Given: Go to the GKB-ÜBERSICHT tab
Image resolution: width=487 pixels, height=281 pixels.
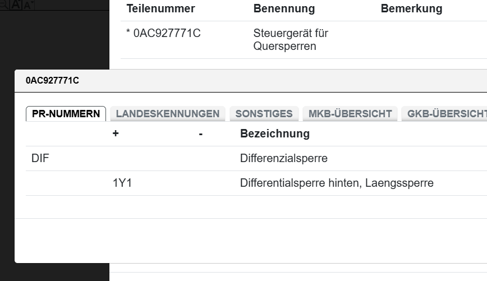Looking at the screenshot, I should click(447, 113).
